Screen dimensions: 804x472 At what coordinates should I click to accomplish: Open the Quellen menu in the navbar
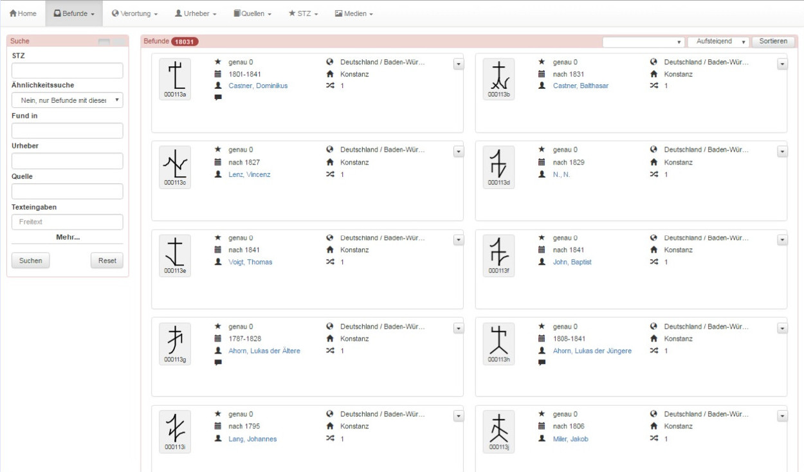(252, 14)
